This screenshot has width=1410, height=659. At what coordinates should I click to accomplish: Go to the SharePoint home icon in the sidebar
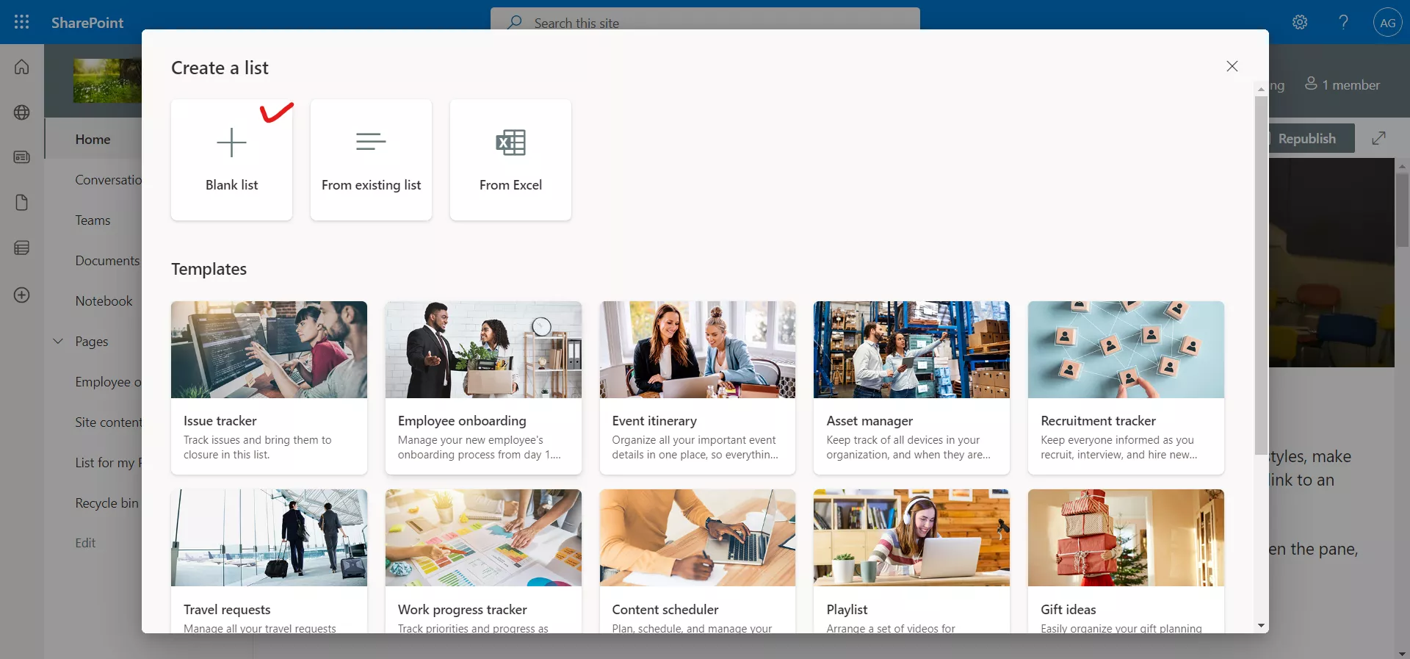point(22,67)
